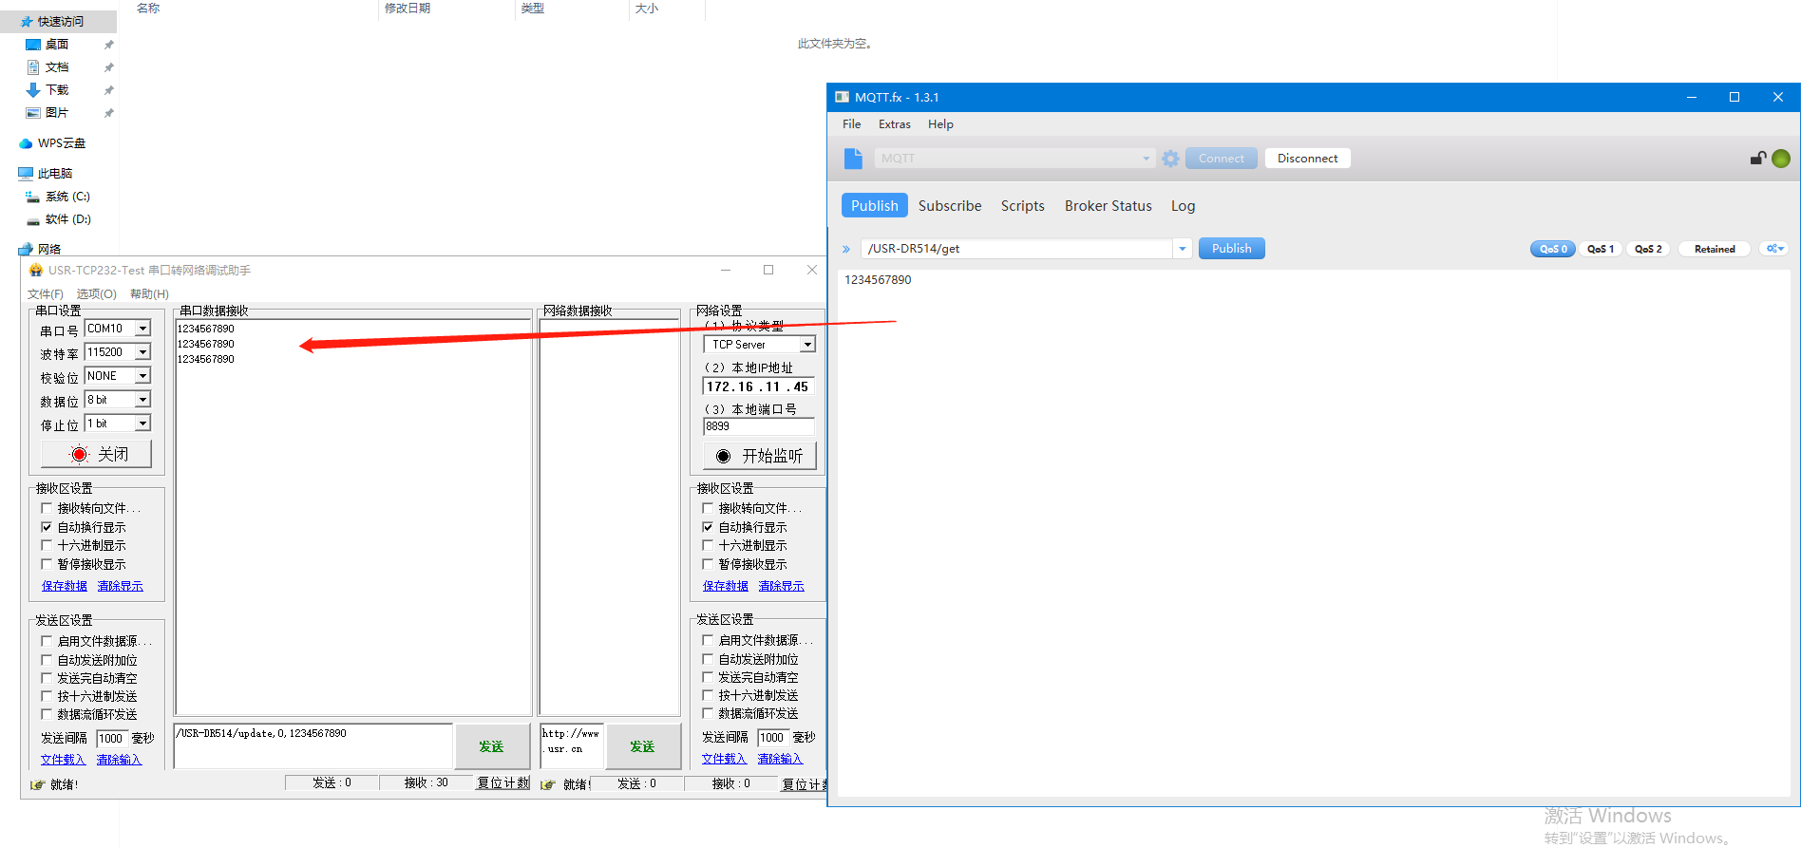Click the Disconnect button
This screenshot has height=848, width=1801.
click(x=1307, y=159)
